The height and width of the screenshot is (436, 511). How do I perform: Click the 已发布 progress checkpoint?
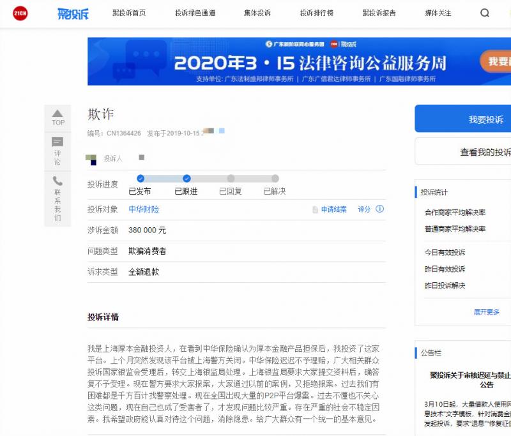pos(141,179)
